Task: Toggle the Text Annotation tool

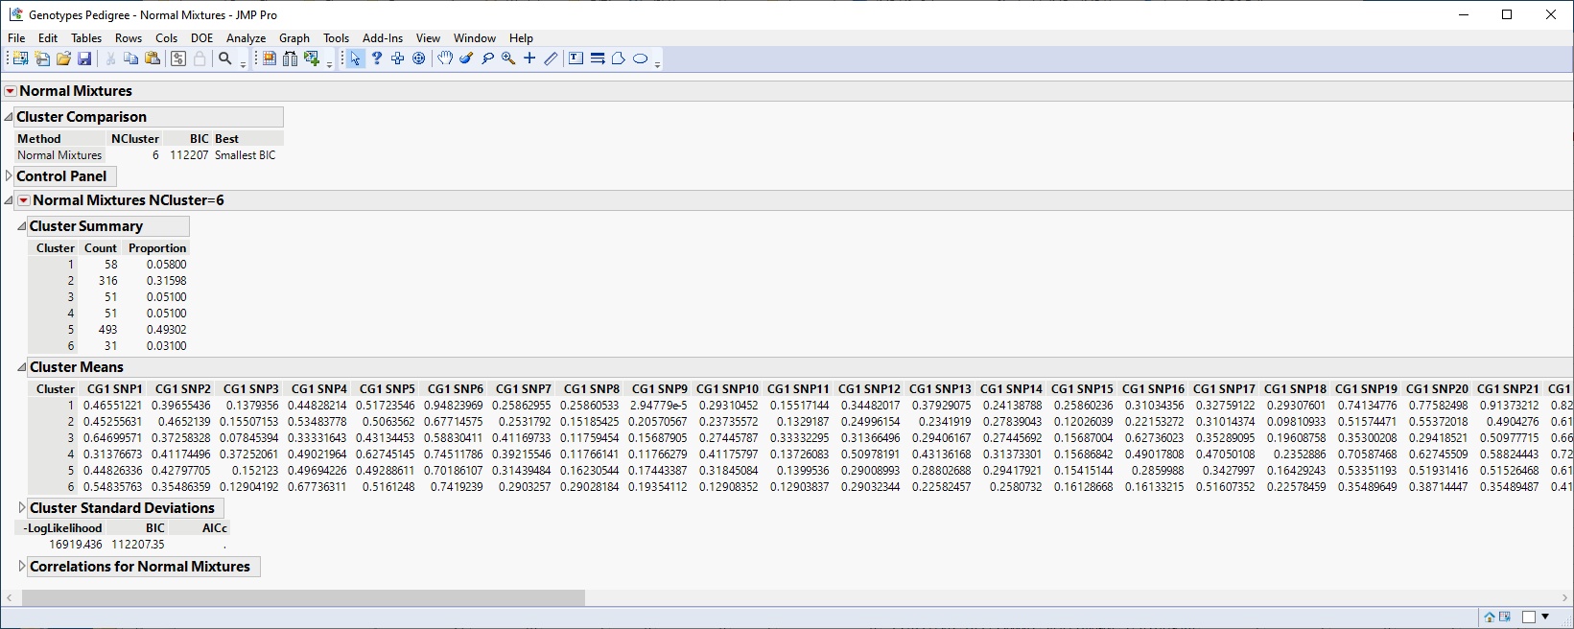Action: point(576,58)
